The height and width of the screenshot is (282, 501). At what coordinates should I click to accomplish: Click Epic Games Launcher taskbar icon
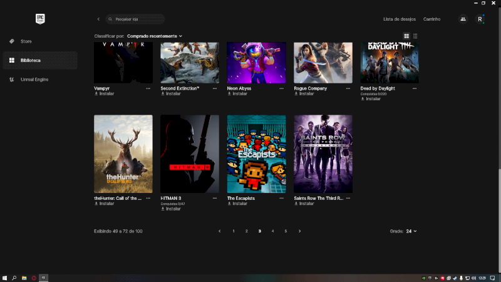[43, 278]
